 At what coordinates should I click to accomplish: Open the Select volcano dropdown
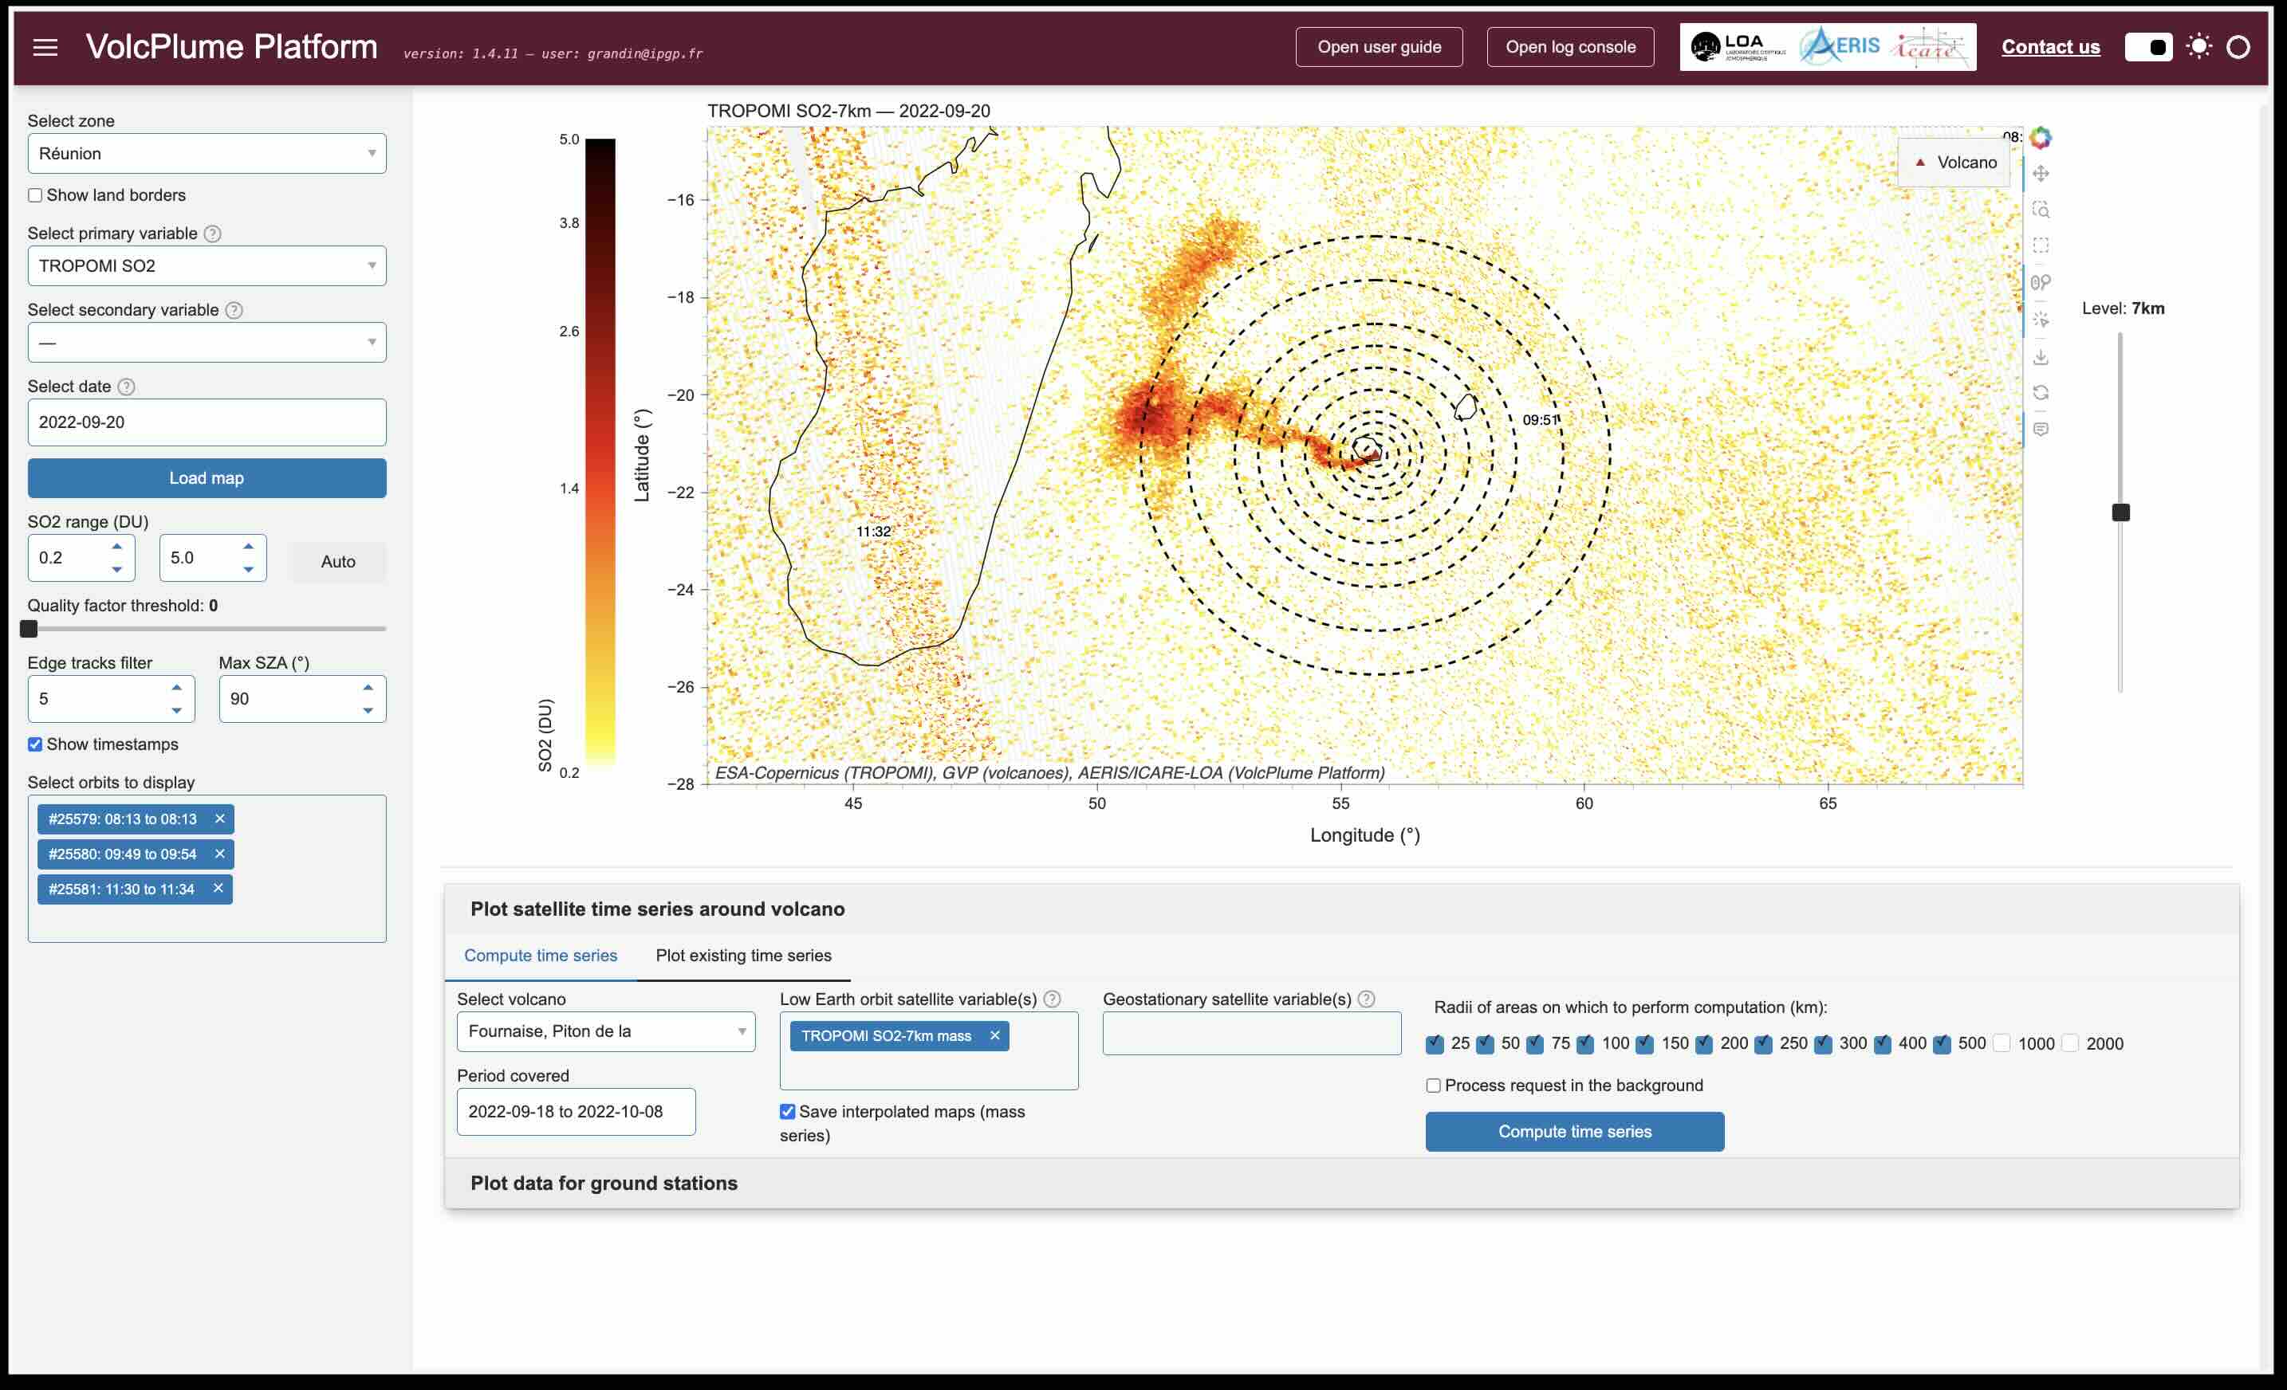click(605, 1031)
